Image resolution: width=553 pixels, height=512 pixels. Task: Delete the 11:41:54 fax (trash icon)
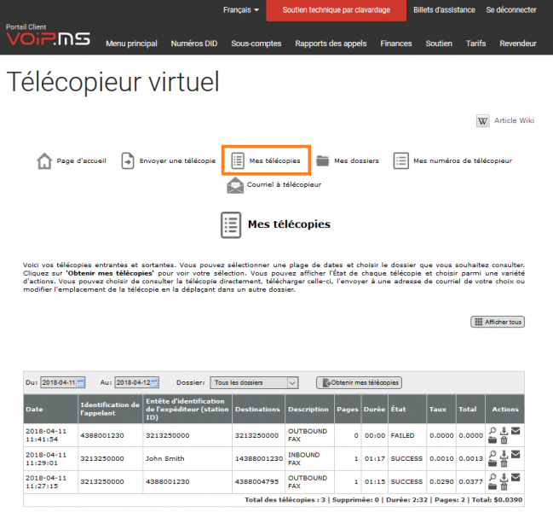tap(504, 440)
